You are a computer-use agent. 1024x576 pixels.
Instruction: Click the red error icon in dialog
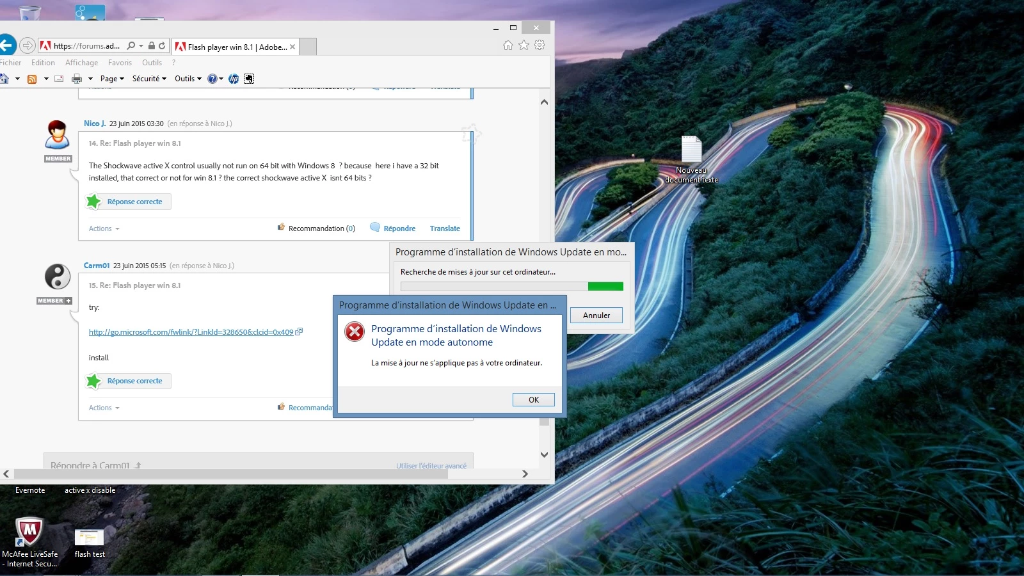(x=354, y=332)
